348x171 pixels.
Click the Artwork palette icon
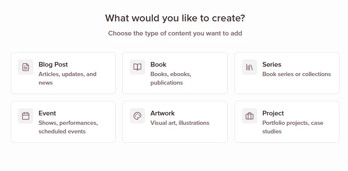coord(137,116)
